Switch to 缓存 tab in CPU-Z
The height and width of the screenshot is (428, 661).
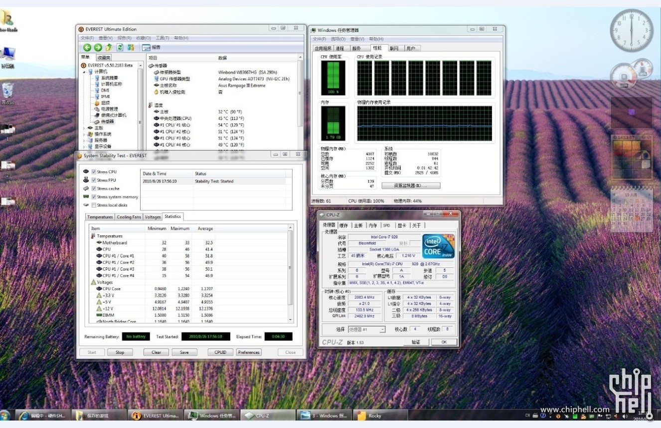[343, 225]
